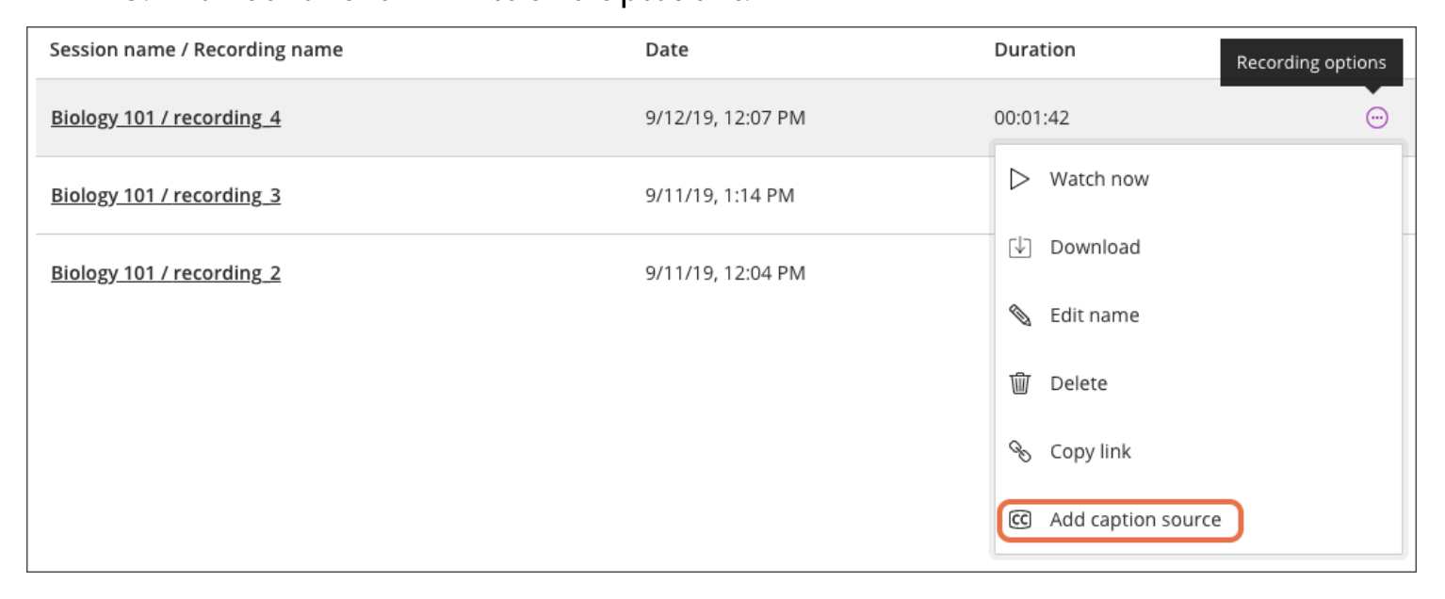Open Biology 101 / recording_4 link
This screenshot has width=1445, height=599.
(166, 118)
